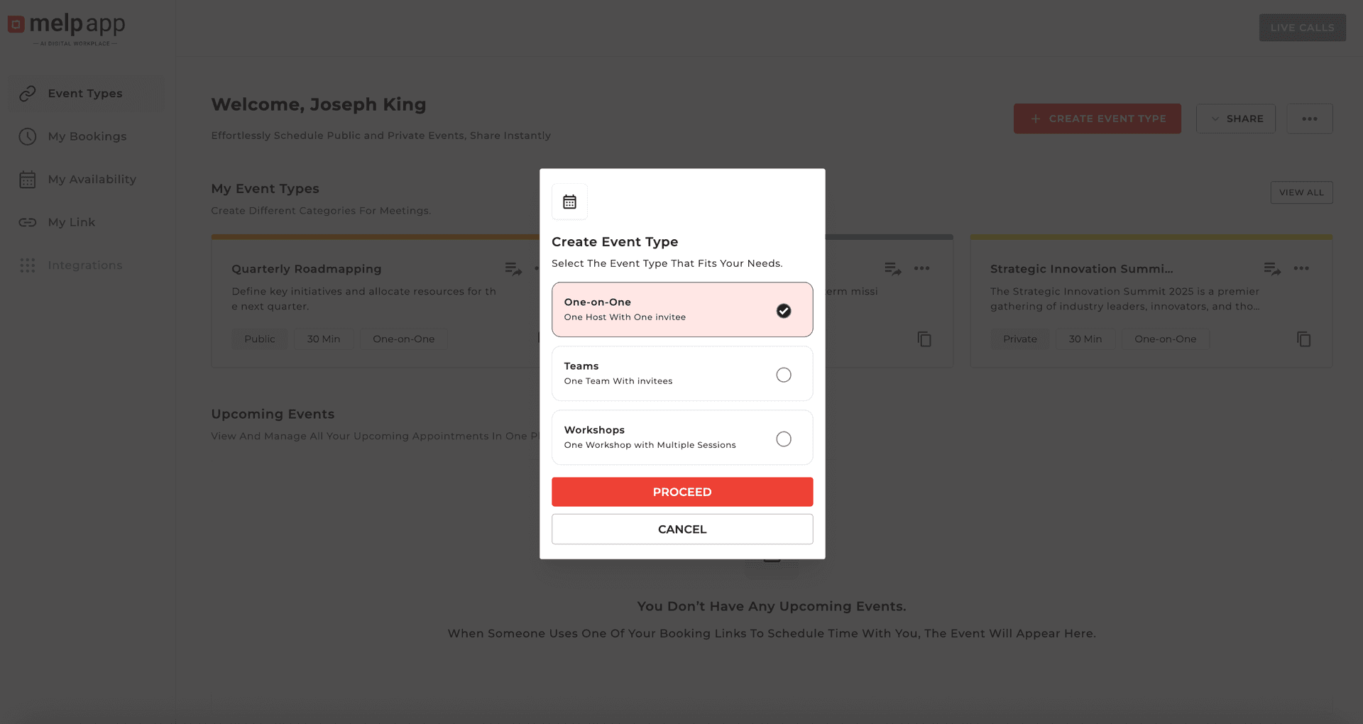Select the Workshops event type radio
Screen dimensions: 1363x724
[x=783, y=439]
